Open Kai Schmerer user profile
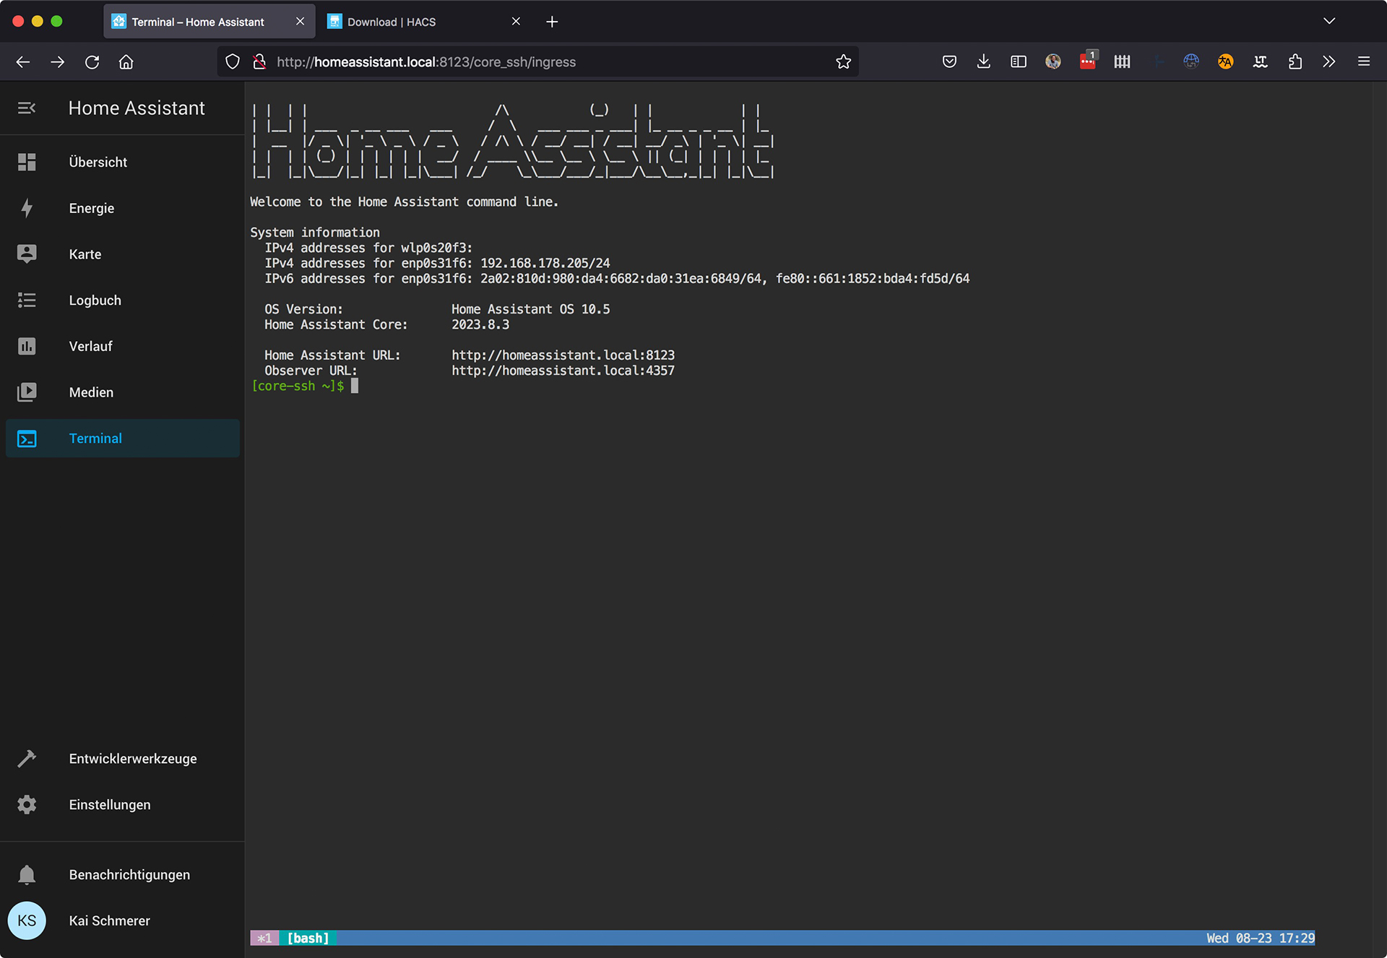The image size is (1387, 958). [109, 920]
